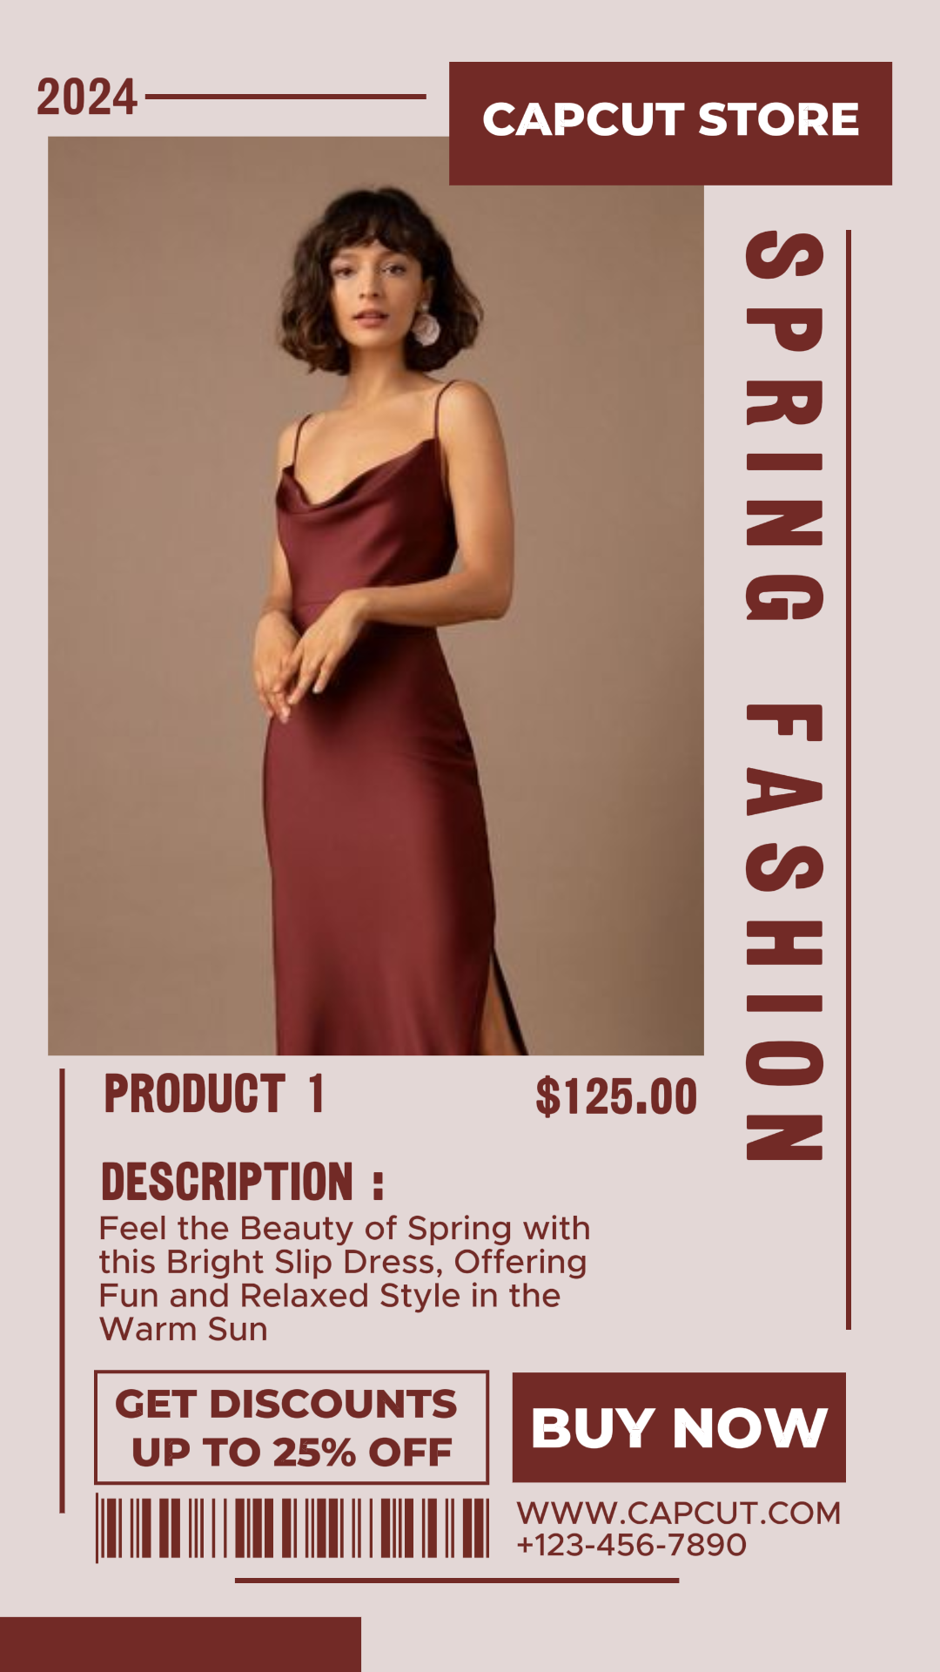The height and width of the screenshot is (1672, 940).
Task: Select the horizontal line beside 2024
Action: pos(285,97)
